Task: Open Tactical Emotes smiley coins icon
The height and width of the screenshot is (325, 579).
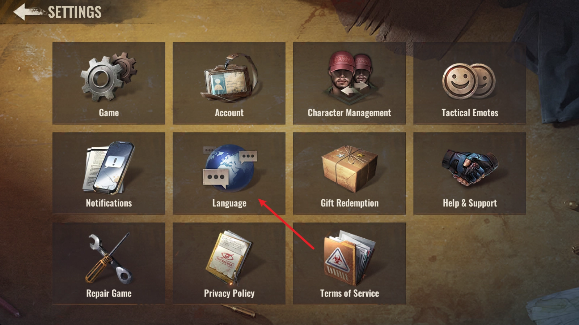Action: coord(469,81)
